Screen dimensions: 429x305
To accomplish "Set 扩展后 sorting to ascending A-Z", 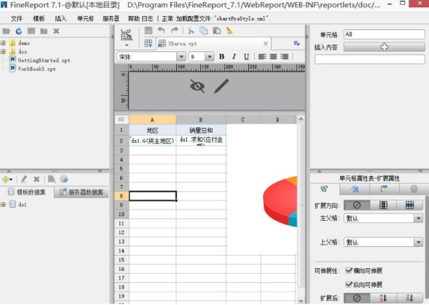I will coord(384,298).
